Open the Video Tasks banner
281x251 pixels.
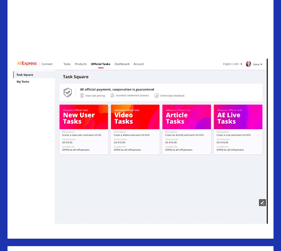135,117
